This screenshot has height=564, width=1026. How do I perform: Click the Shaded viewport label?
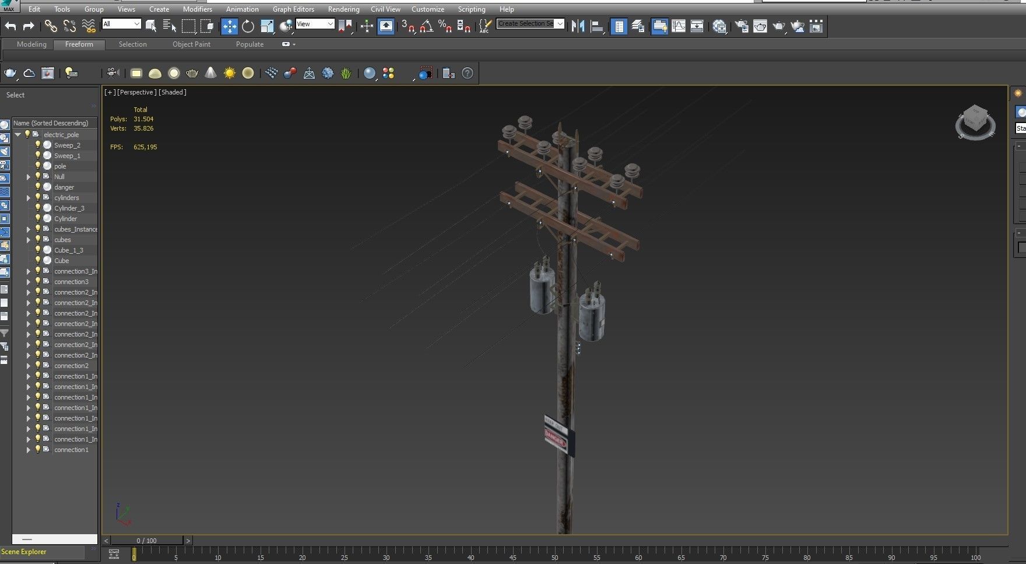[173, 92]
